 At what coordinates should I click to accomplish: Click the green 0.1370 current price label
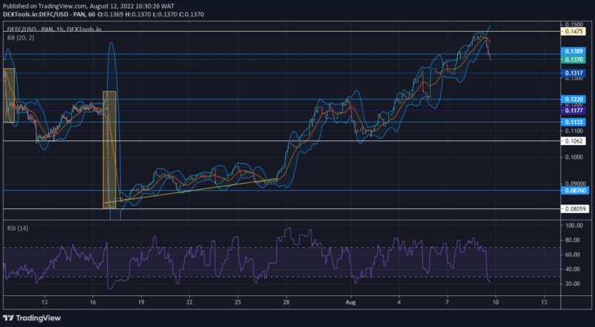(573, 60)
